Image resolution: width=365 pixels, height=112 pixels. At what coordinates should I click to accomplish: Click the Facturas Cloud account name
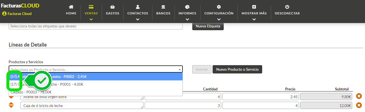click(x=20, y=14)
